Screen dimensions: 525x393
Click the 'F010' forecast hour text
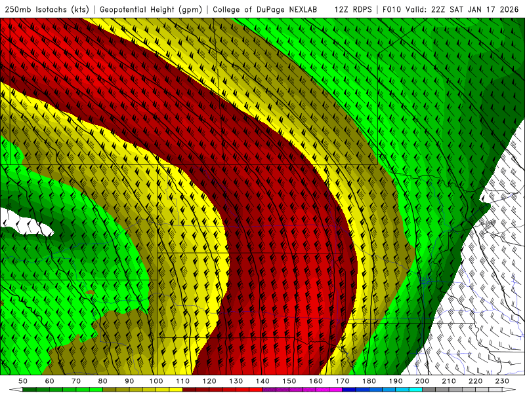pyautogui.click(x=392, y=9)
